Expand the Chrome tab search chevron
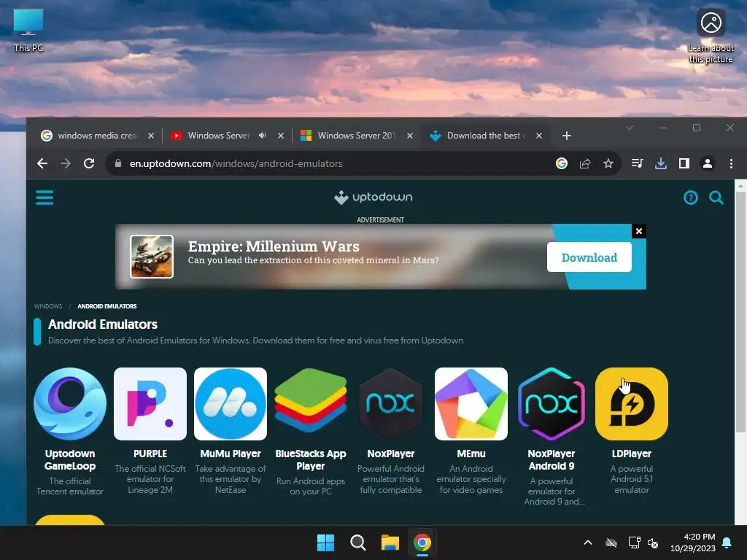The width and height of the screenshot is (747, 560). (630, 128)
